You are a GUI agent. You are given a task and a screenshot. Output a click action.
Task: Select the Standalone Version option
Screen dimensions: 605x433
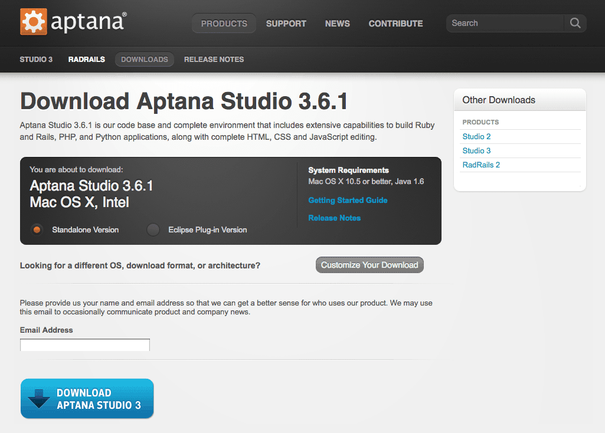coord(37,229)
